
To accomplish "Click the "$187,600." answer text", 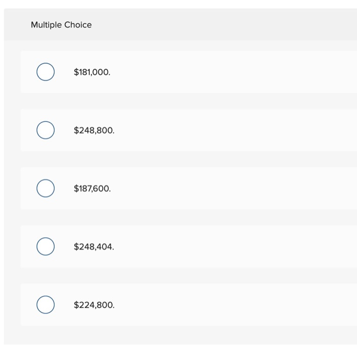I will (x=92, y=189).
